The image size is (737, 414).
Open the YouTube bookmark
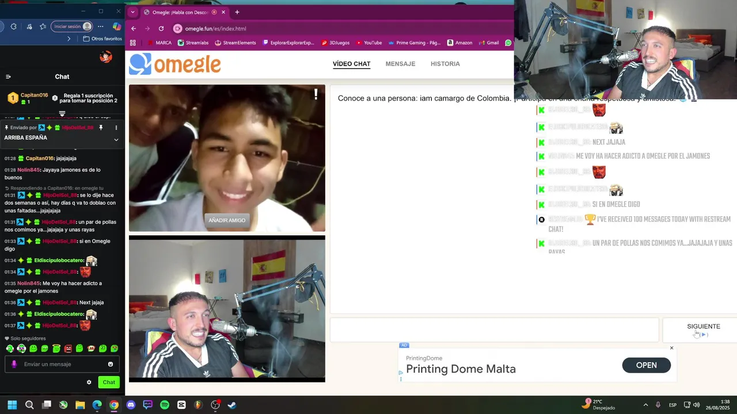tap(368, 43)
